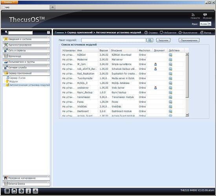Image resolution: width=216 pixels, height=196 pixels.
Task: Click the Загрузить upload button
Action: [x=163, y=40]
